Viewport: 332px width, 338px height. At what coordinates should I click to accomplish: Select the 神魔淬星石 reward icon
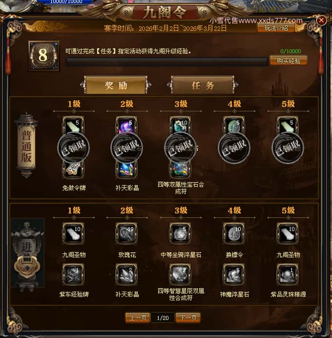[234, 274]
